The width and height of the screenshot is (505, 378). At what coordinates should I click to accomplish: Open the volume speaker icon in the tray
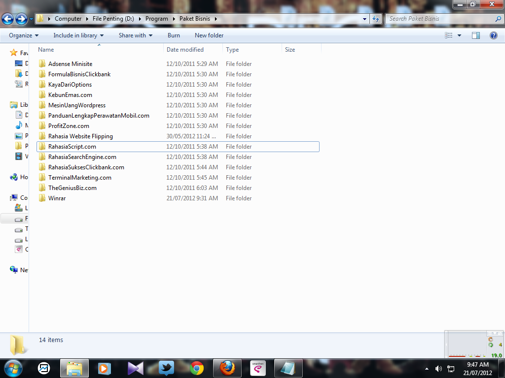coord(438,369)
